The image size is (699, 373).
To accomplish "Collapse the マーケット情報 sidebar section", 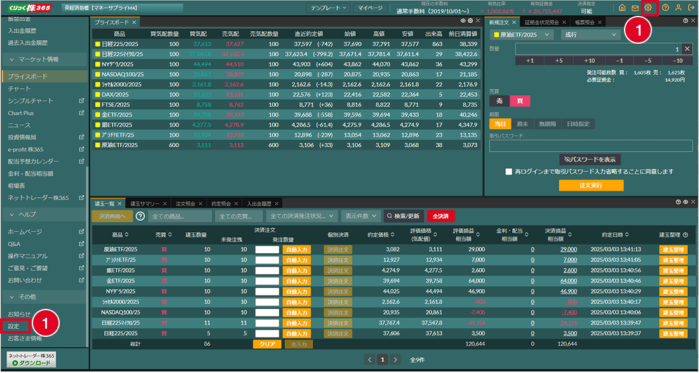I will [x=44, y=59].
